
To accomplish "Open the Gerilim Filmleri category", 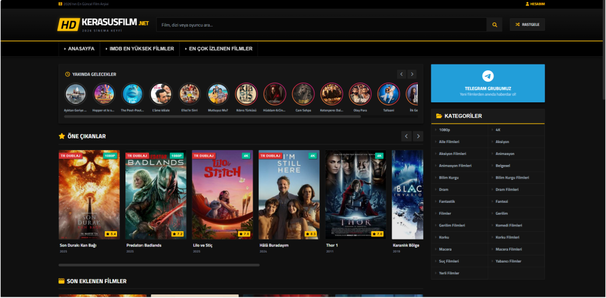I will 452,225.
